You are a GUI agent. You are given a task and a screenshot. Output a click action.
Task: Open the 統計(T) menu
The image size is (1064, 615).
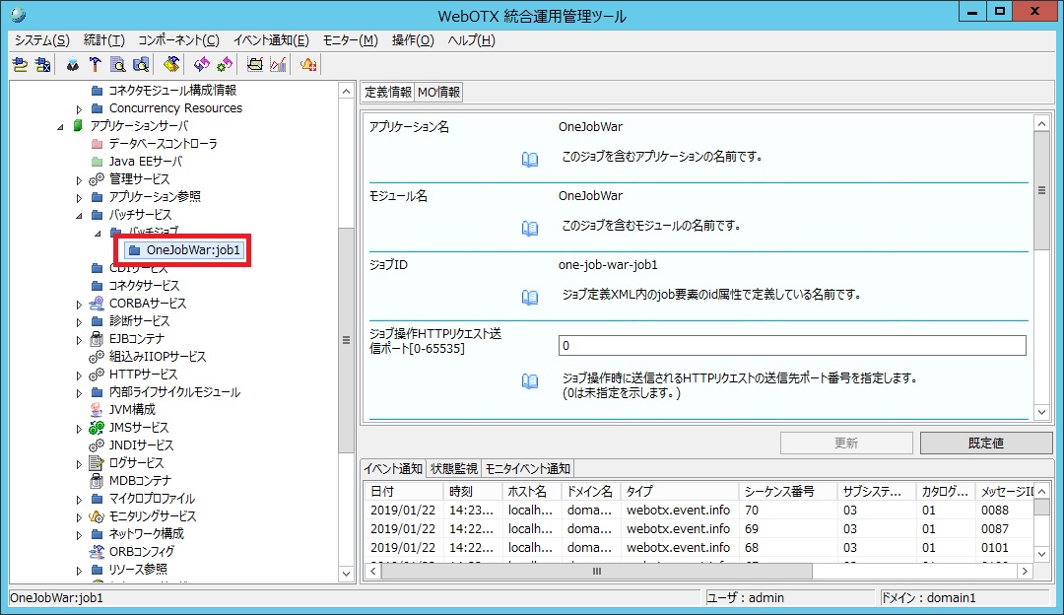[104, 40]
